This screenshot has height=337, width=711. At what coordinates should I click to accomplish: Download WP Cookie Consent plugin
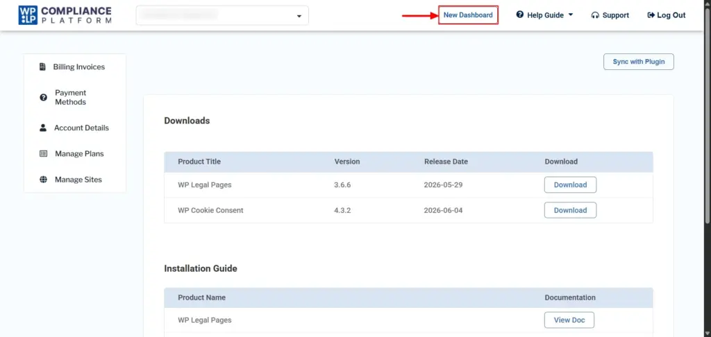[x=570, y=210]
